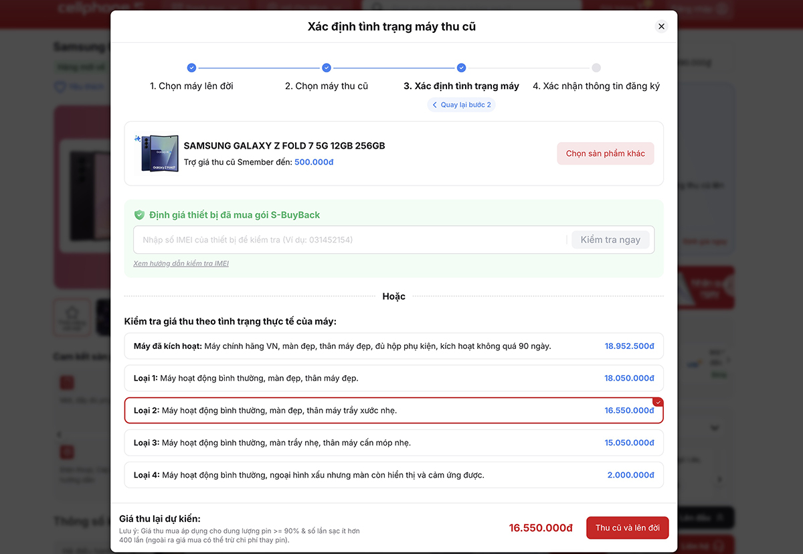The image size is (803, 554).
Task: Click 'SAMSUNG GALAXY Z FOLD 7 5G 12GB 256GB' title
Action: pos(284,146)
